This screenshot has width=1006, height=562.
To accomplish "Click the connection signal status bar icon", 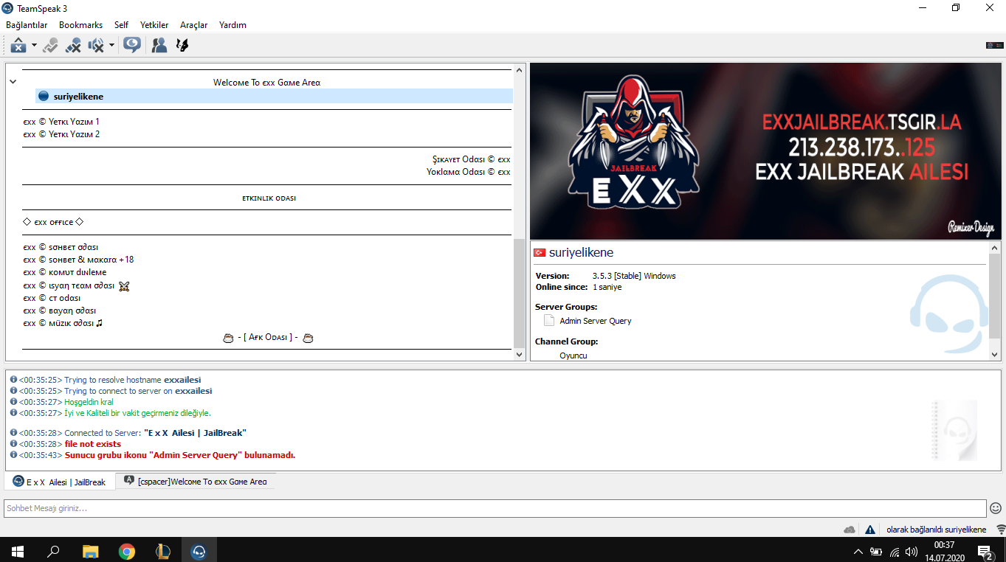I will 1000,530.
